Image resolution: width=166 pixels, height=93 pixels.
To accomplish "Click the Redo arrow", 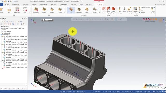I will 16,1.
